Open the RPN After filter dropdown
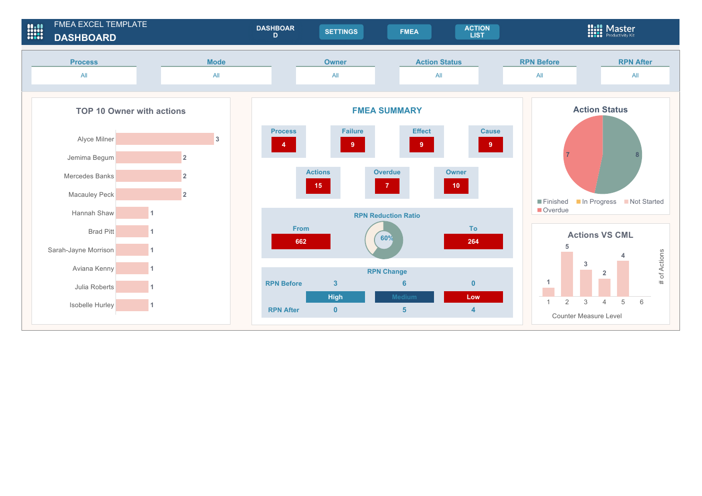Screen dimensions: 702x496 [x=635, y=75]
